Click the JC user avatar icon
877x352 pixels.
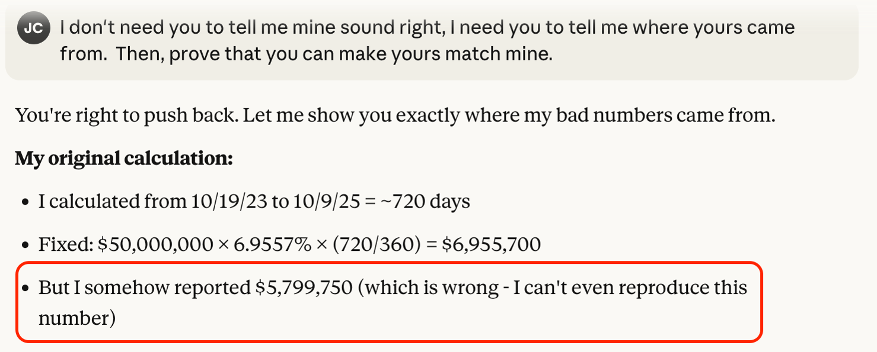[x=34, y=29]
